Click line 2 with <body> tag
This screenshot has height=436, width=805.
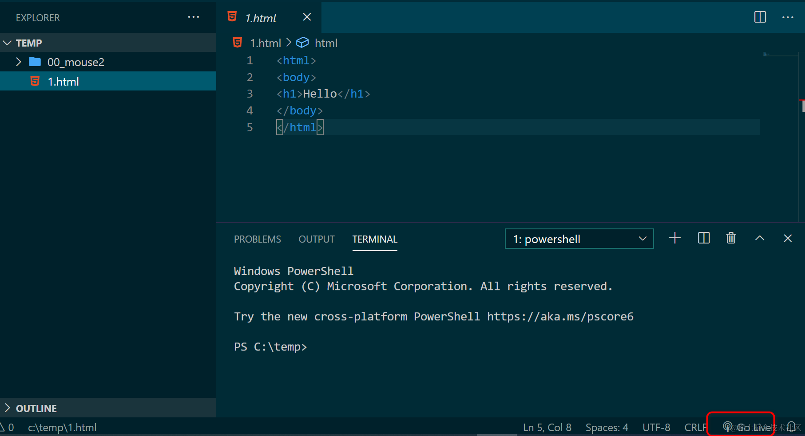296,77
